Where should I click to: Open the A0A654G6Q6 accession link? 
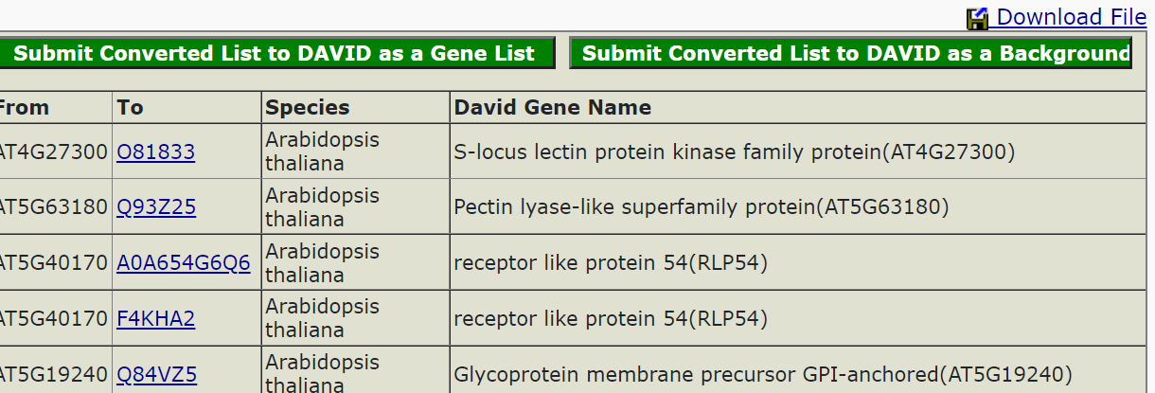pyautogui.click(x=184, y=263)
